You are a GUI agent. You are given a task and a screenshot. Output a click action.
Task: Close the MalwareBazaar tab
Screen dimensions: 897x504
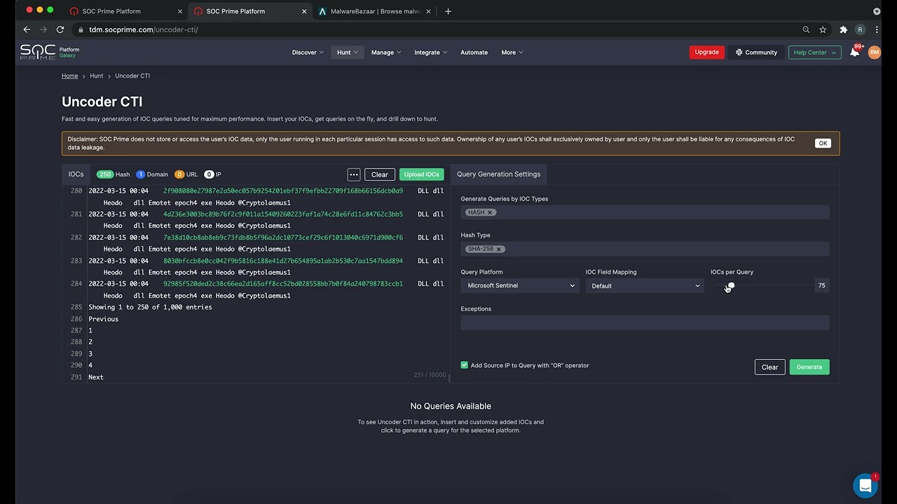428,11
